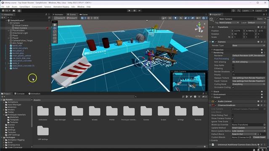This screenshot has height=151, width=269.
Task: Open the Layer Default dropdown
Action: (256, 23)
